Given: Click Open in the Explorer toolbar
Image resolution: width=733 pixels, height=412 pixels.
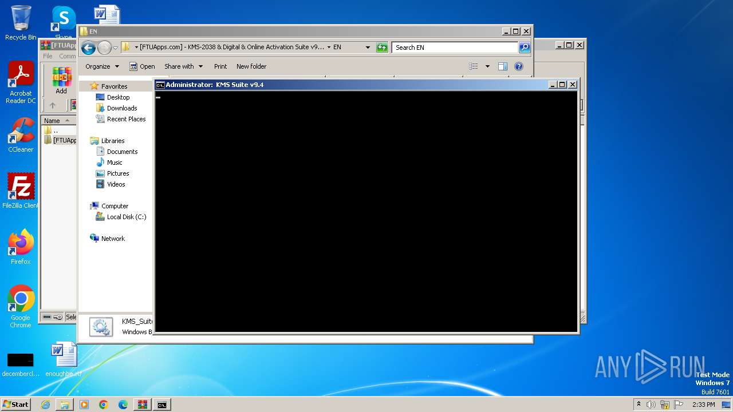Looking at the screenshot, I should [x=142, y=66].
